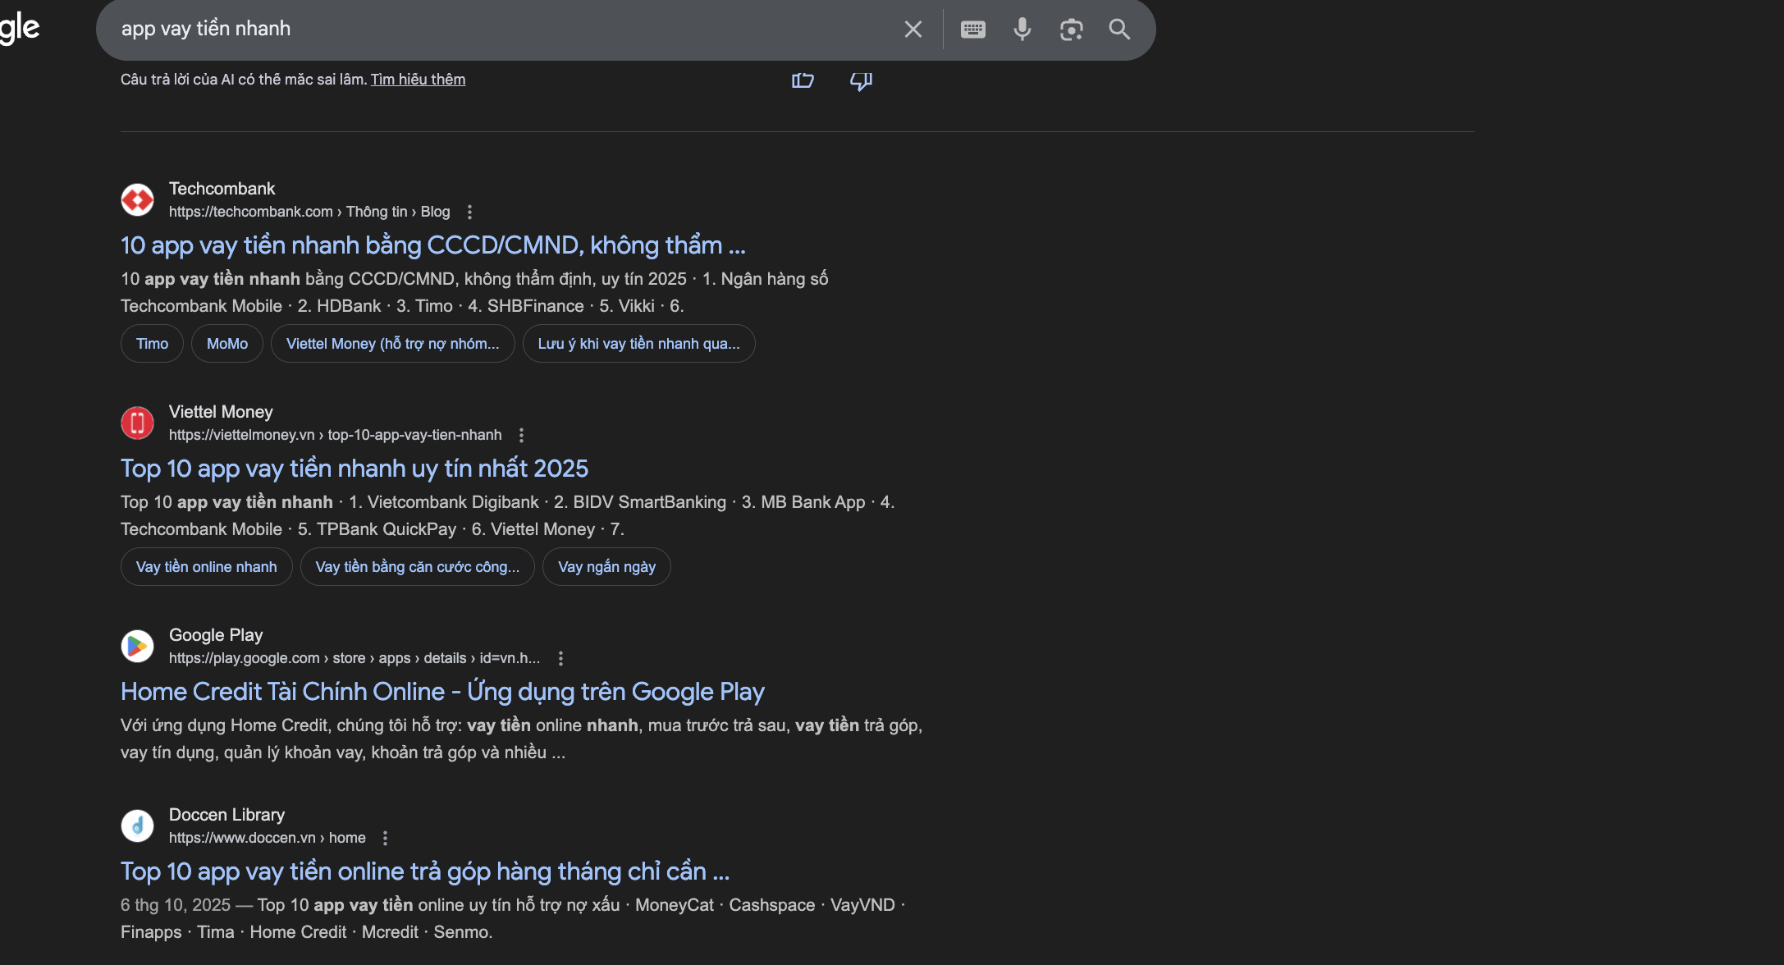Screen dimensions: 1784x965
Task: Start voice search with microphone icon
Action: click(x=1022, y=30)
